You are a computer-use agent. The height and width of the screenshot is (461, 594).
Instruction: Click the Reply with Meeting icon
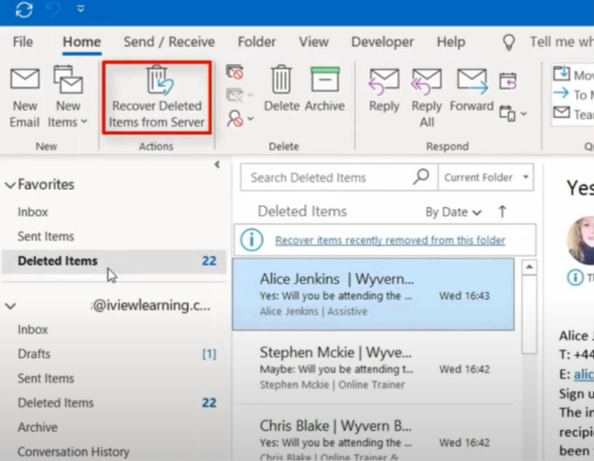click(508, 80)
